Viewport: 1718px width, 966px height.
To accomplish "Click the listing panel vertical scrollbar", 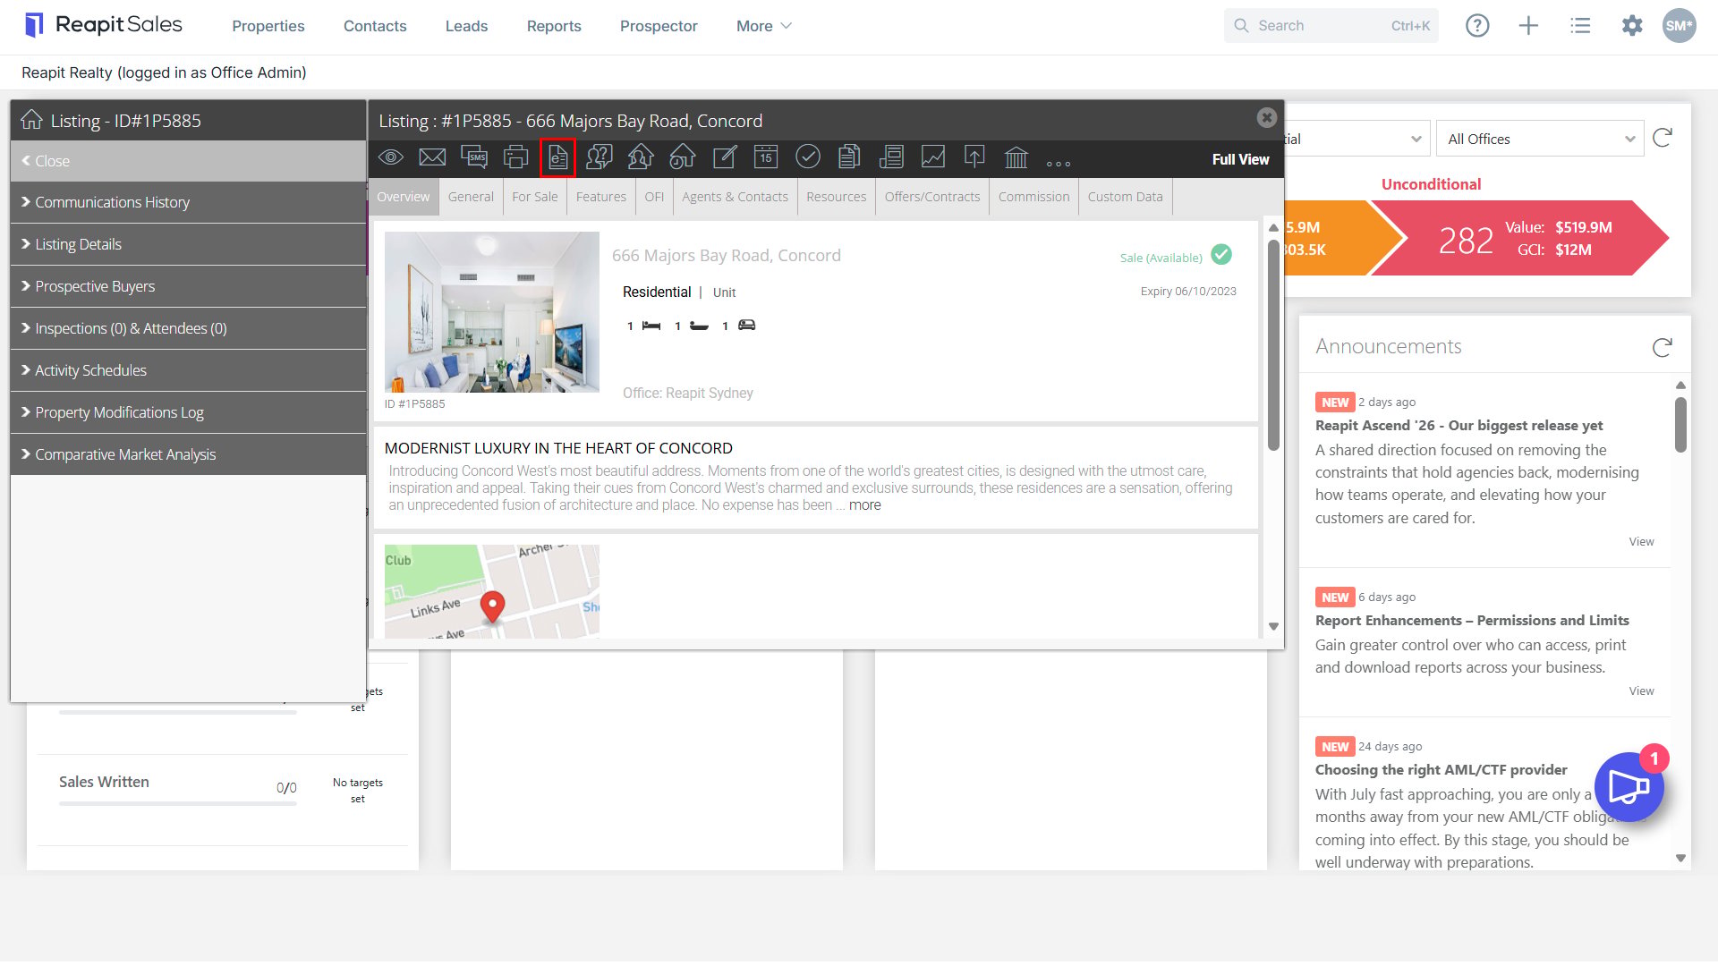I will (x=1273, y=346).
